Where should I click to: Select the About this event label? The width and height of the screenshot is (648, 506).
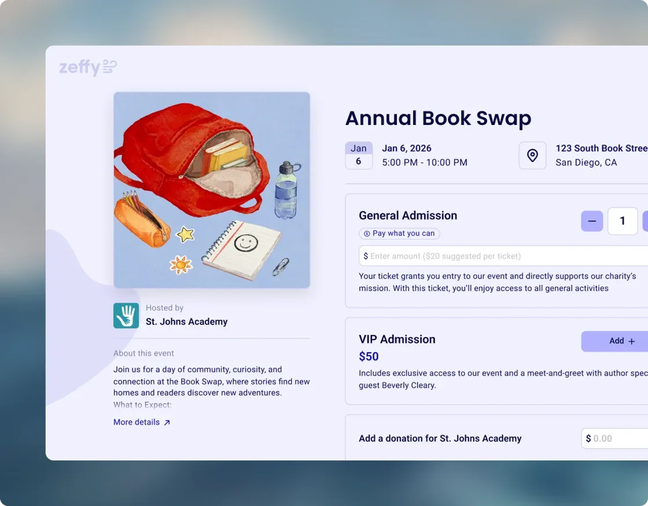[143, 353]
